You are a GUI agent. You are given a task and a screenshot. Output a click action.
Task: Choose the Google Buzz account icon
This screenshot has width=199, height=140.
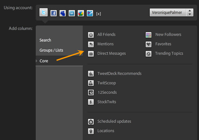81,13
